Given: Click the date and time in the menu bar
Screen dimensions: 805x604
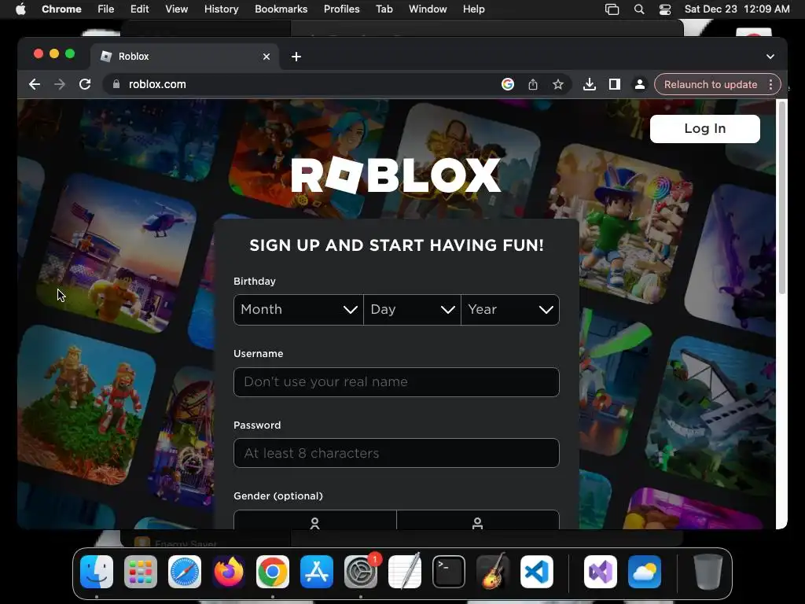Looking at the screenshot, I should pyautogui.click(x=737, y=9).
